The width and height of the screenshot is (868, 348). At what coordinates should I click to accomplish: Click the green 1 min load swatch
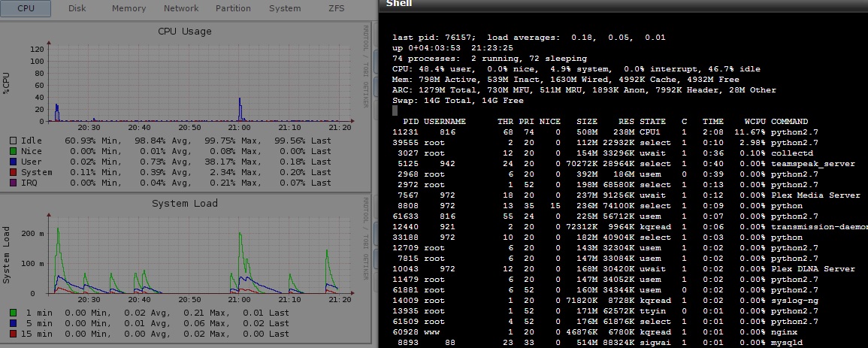[x=14, y=313]
